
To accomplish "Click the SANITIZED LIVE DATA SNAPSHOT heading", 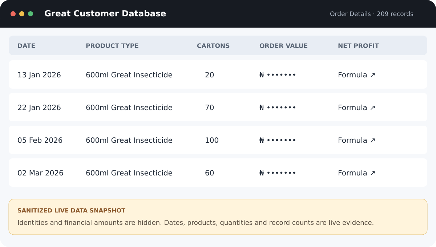I will tap(71, 211).
